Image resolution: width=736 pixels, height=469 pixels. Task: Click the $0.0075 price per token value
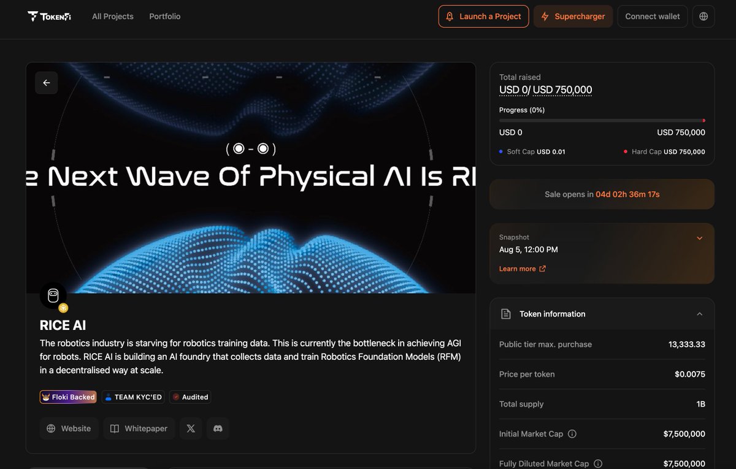coord(690,374)
